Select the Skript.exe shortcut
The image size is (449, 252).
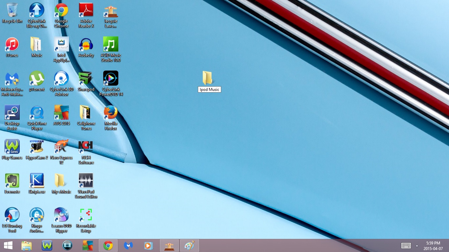[37, 184]
